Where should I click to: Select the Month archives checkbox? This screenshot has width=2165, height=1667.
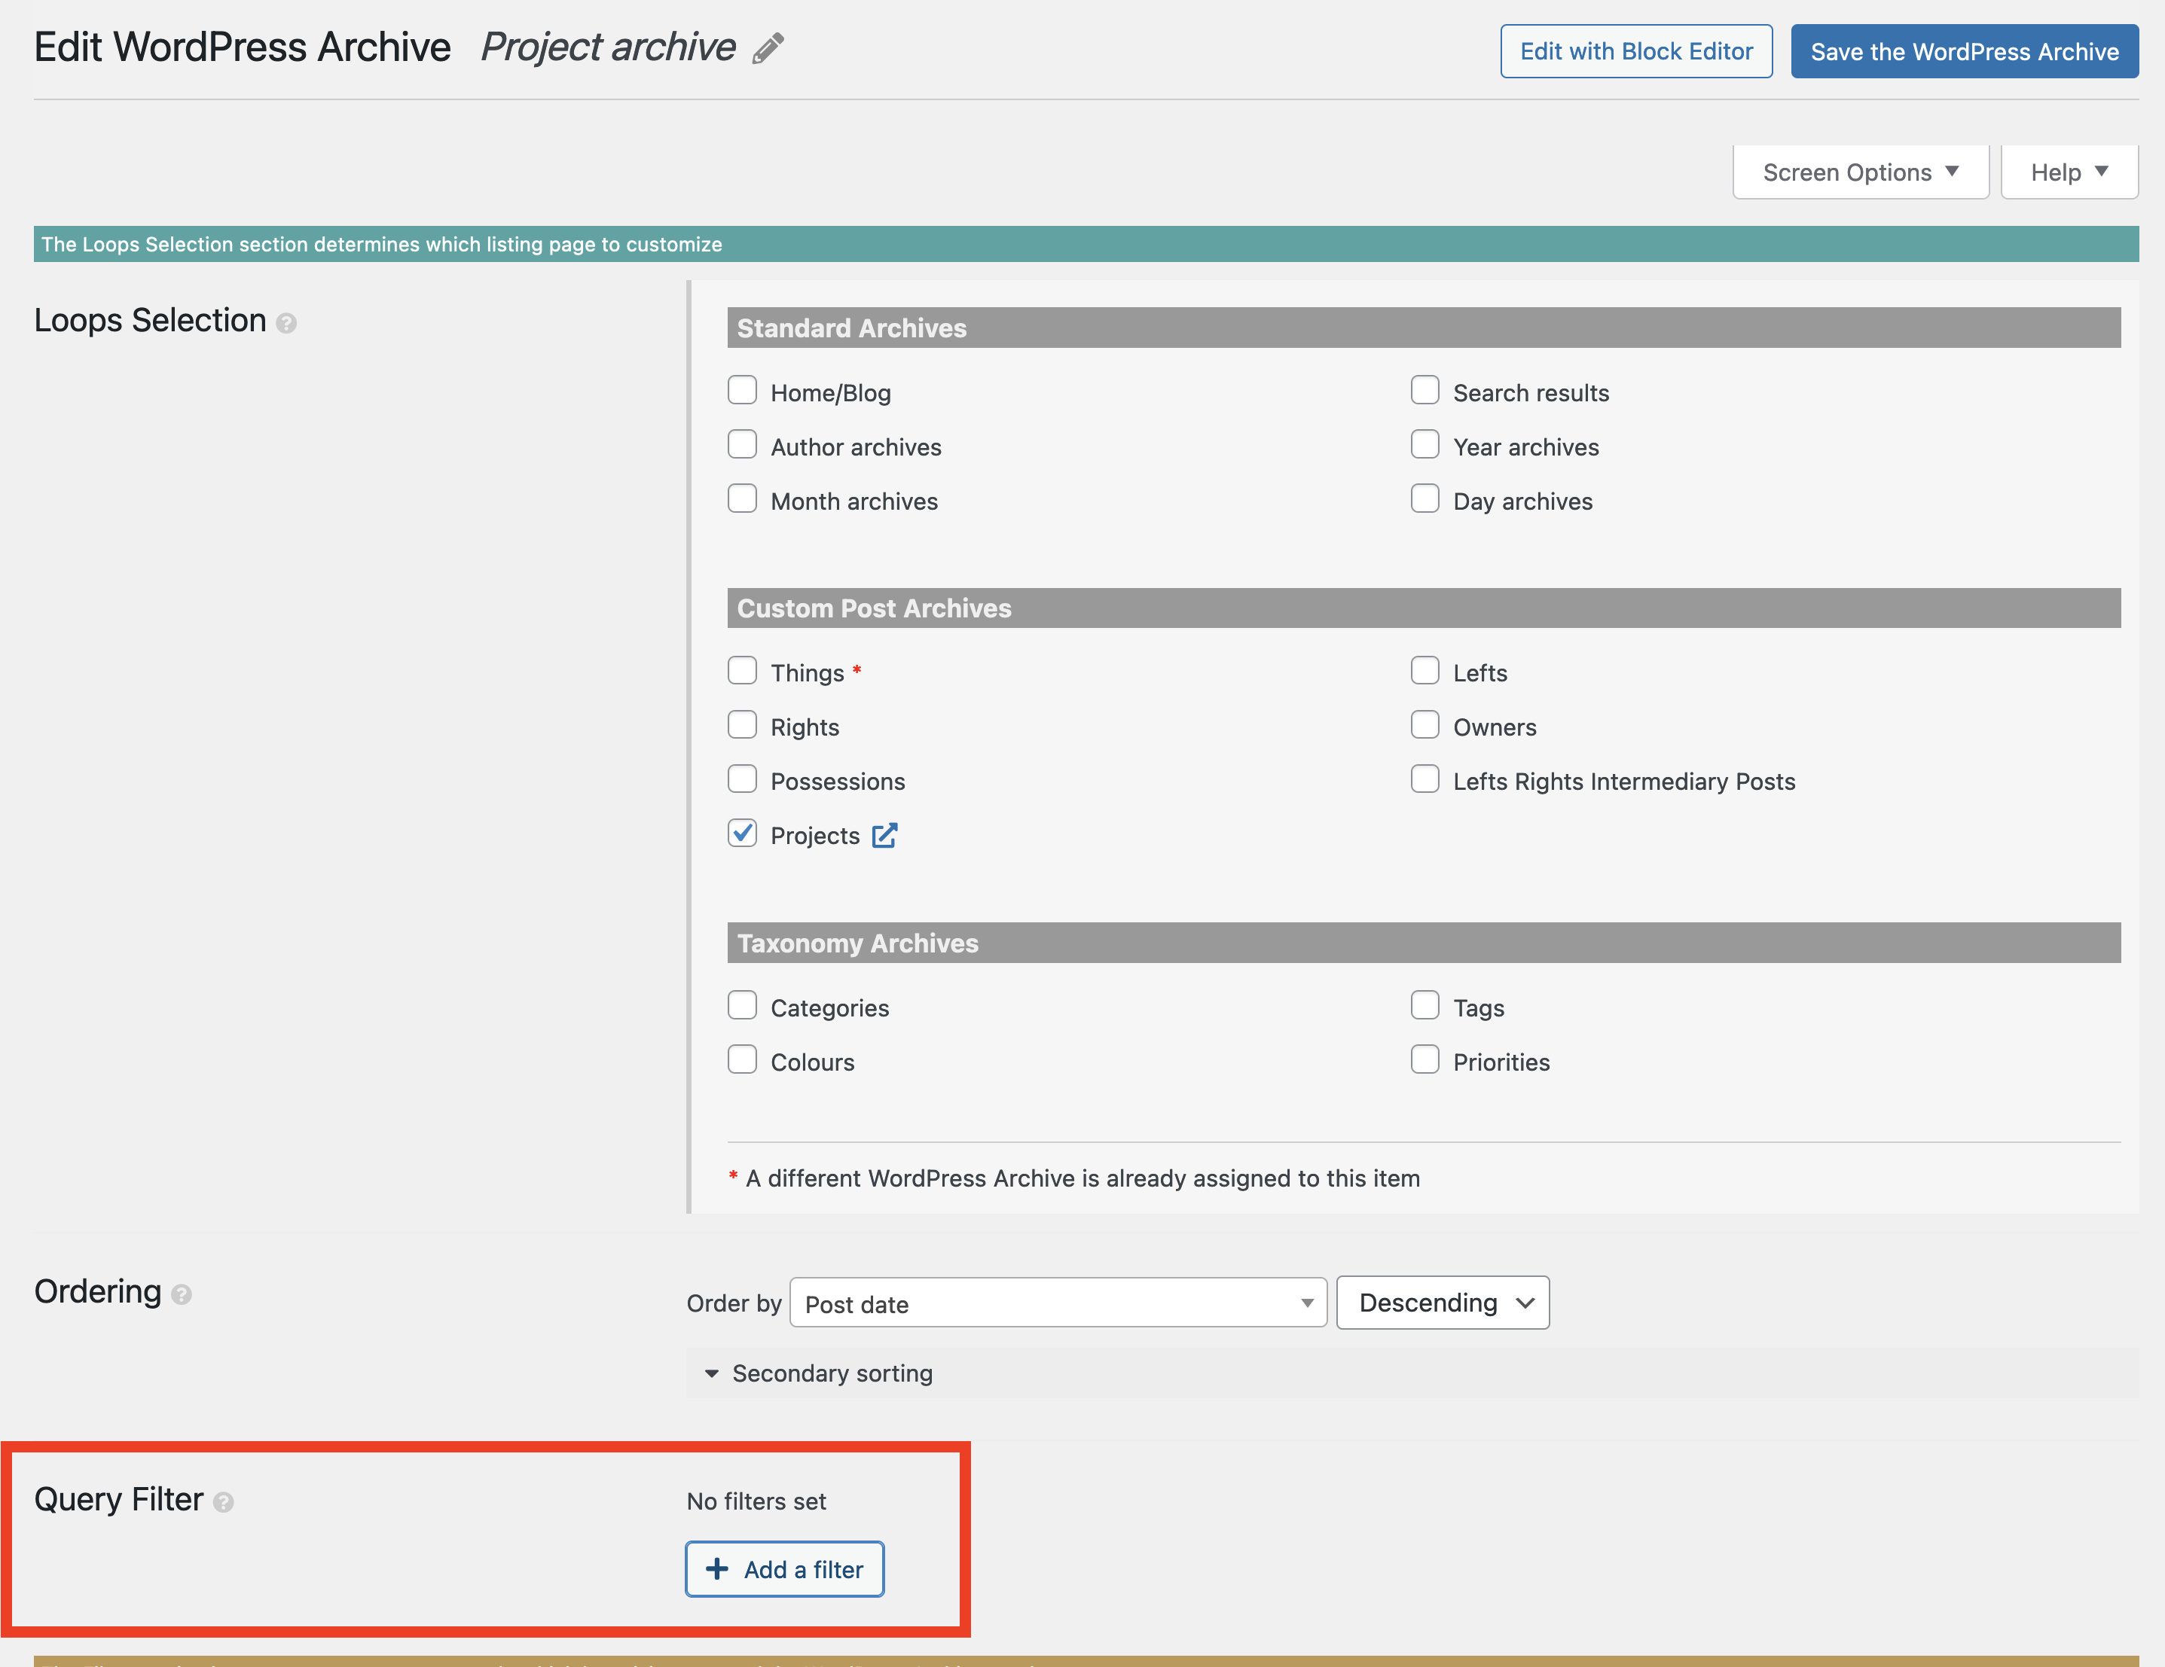[743, 498]
